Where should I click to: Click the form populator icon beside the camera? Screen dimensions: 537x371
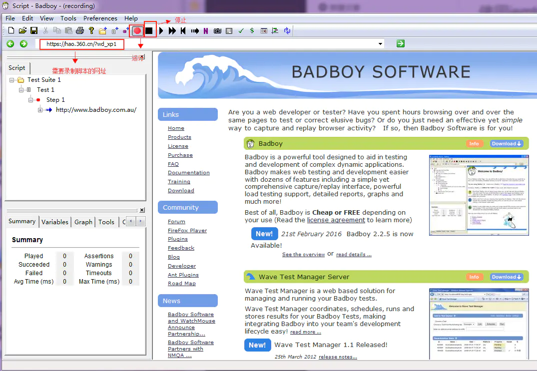pos(229,31)
